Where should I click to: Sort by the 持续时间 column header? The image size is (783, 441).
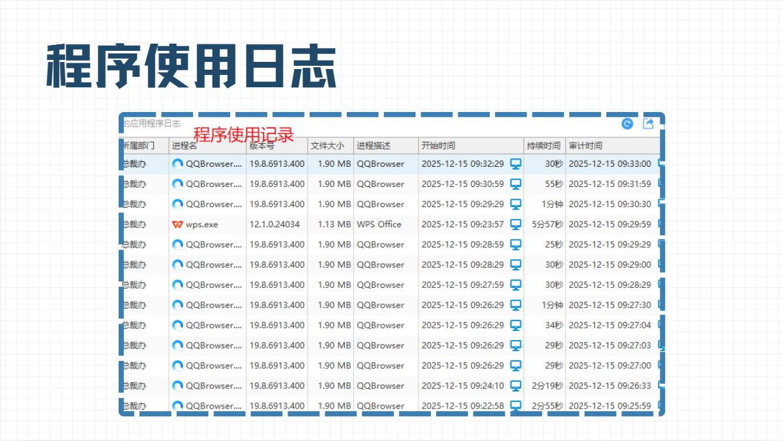(x=544, y=145)
